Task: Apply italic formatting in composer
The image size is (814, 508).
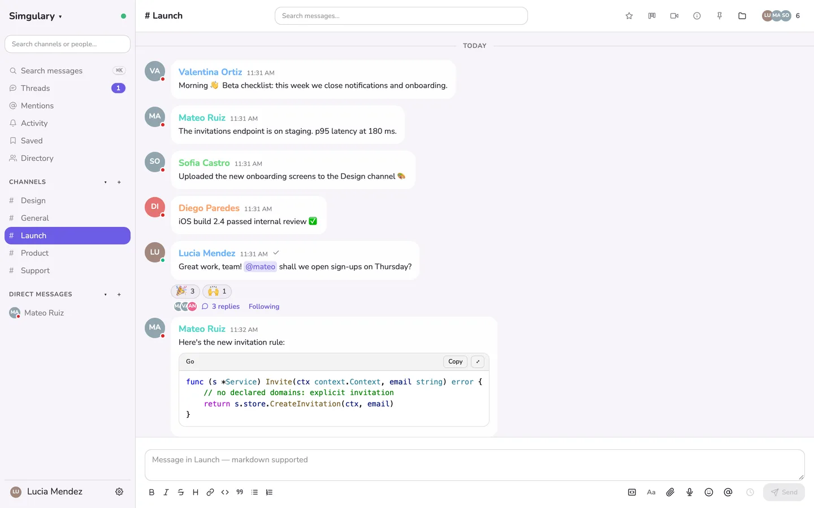Action: tap(166, 492)
